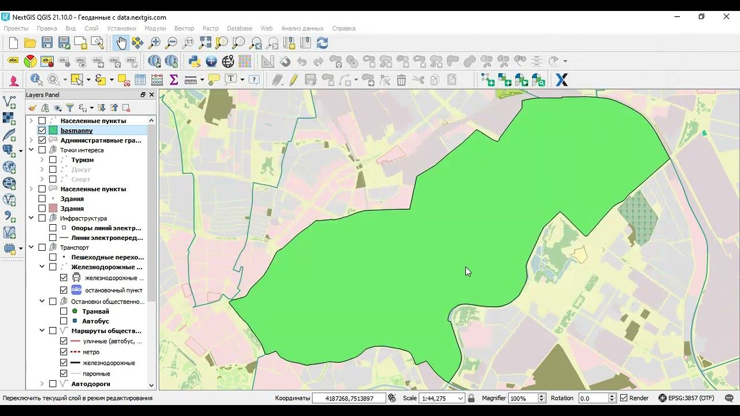Collapse the Точки интереса layer group
Viewport: 740px width, 416px height.
[31, 150]
